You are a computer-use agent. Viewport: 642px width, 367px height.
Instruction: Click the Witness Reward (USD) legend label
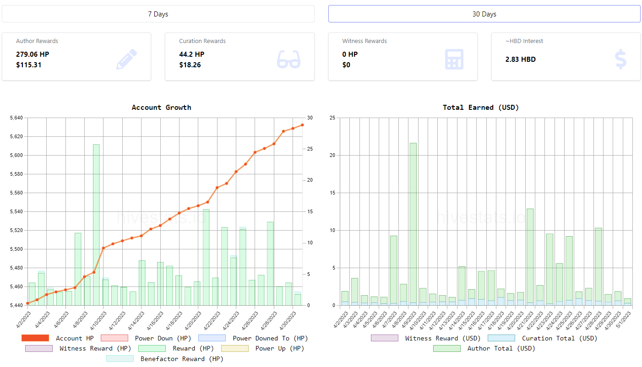pos(443,338)
